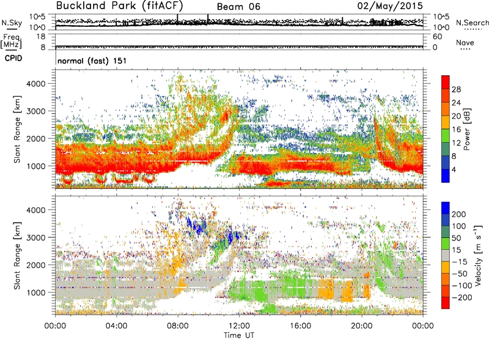Click the Buckland Park (fitACF) title
The height and width of the screenshot is (339, 489).
[x=119, y=6]
